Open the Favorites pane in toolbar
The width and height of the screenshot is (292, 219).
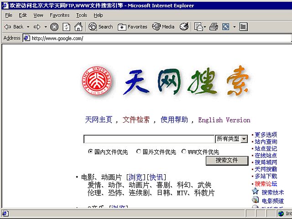[x=132, y=27]
